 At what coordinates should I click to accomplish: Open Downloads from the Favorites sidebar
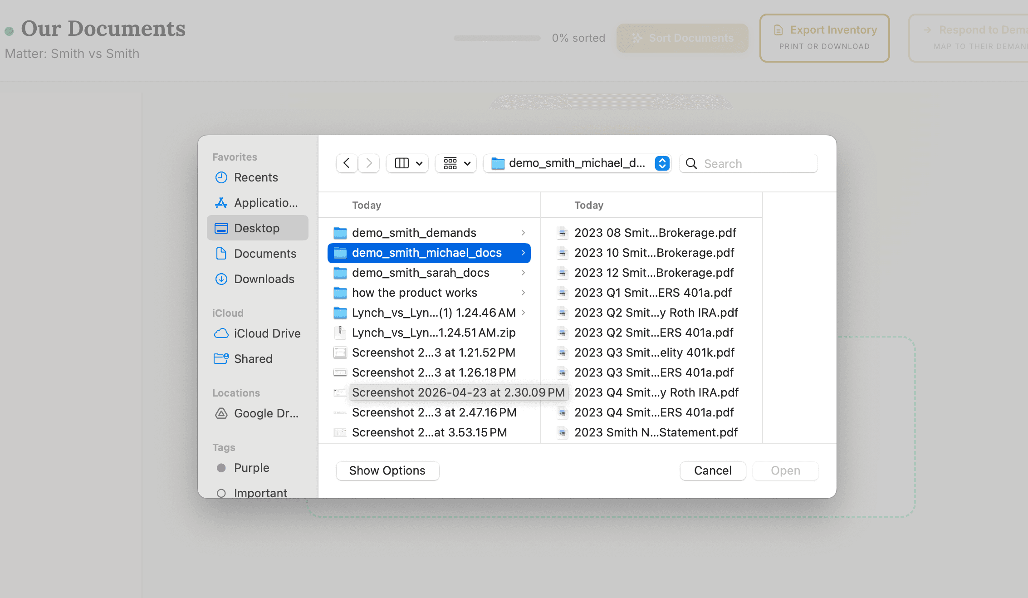pos(264,279)
